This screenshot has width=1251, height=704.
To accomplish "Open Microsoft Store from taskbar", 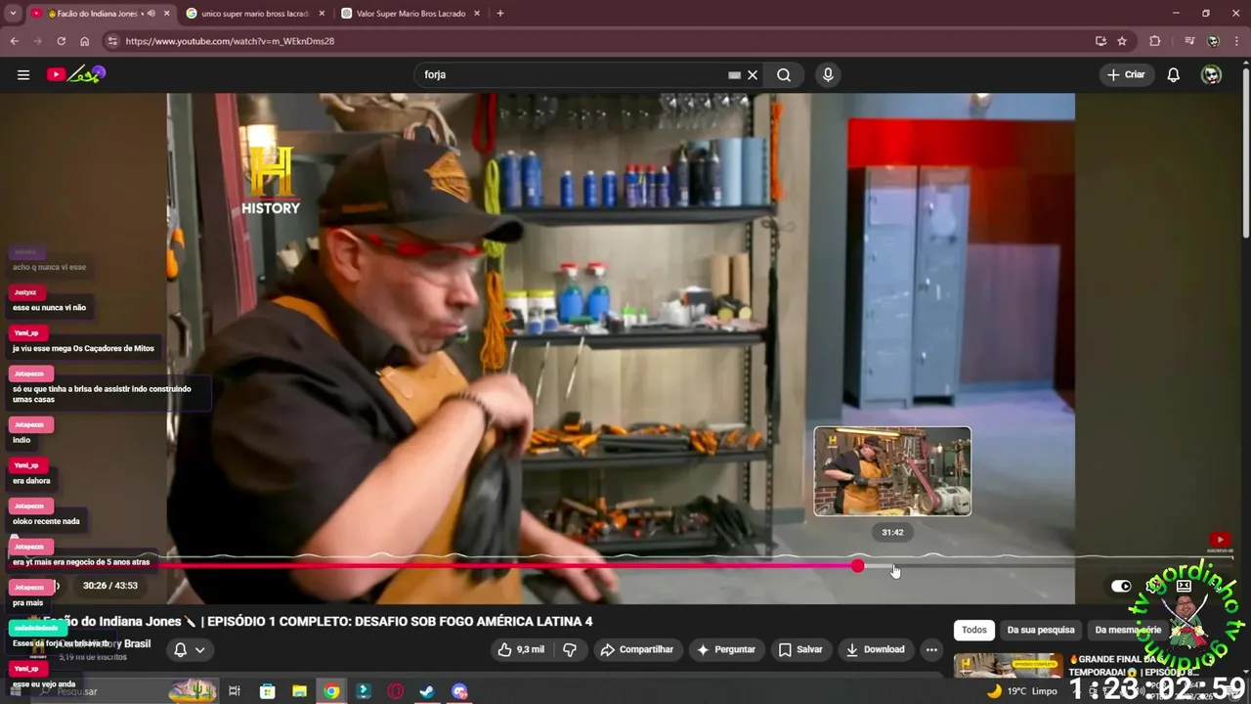I will tap(267, 691).
